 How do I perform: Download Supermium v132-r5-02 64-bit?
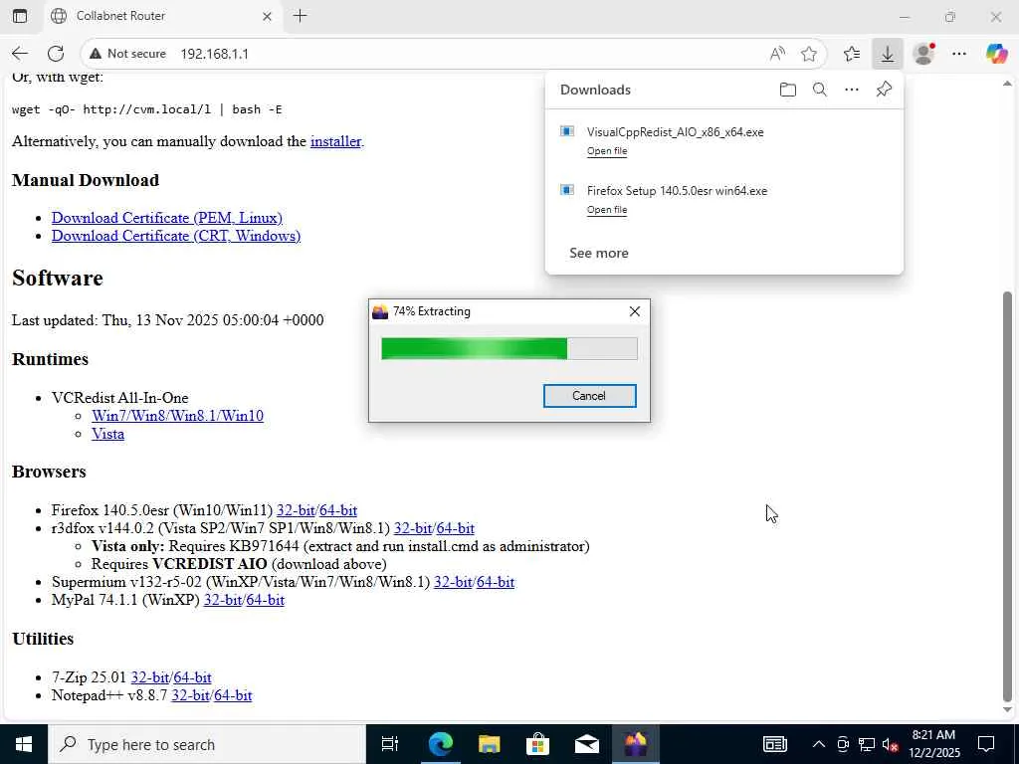496,582
